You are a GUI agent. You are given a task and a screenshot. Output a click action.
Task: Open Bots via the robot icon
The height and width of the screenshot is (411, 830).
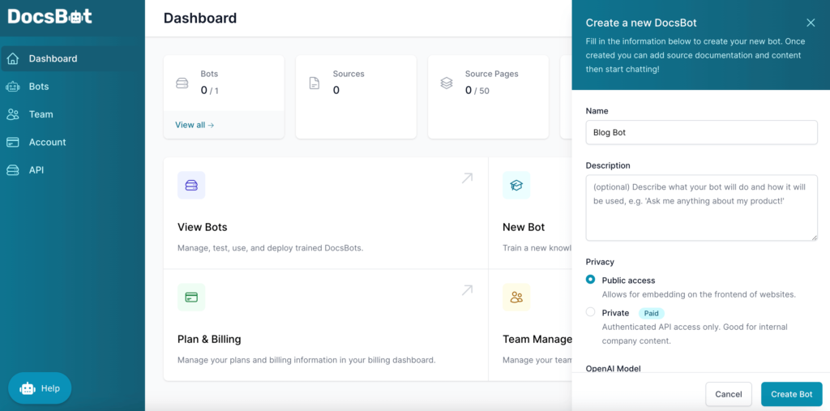13,86
